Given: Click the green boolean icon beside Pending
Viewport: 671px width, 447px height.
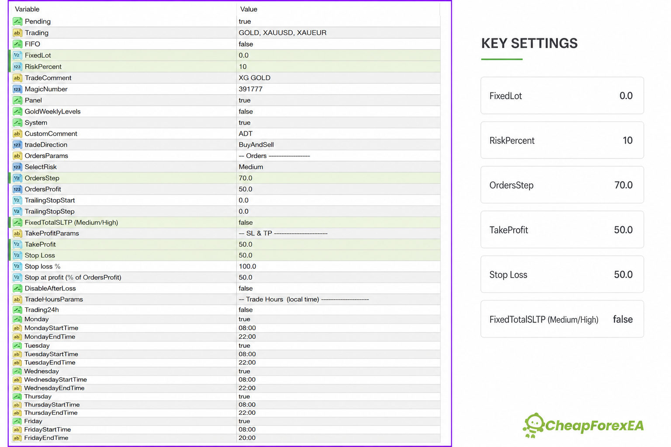Looking at the screenshot, I should (17, 21).
